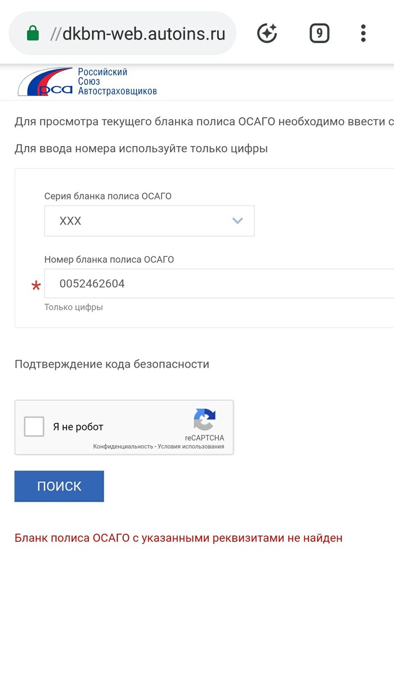394x678 pixels.
Task: Click the Российский Союз Автостраховщиков title text
Action: [x=117, y=82]
